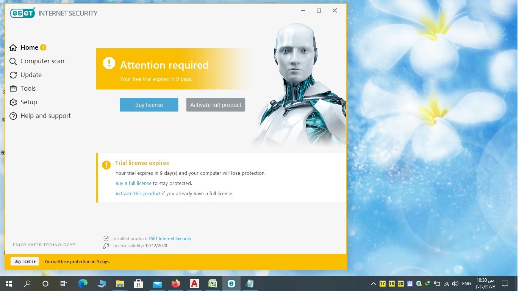Open the volume speaker tray icon
This screenshot has height=292, width=519.
point(455,284)
